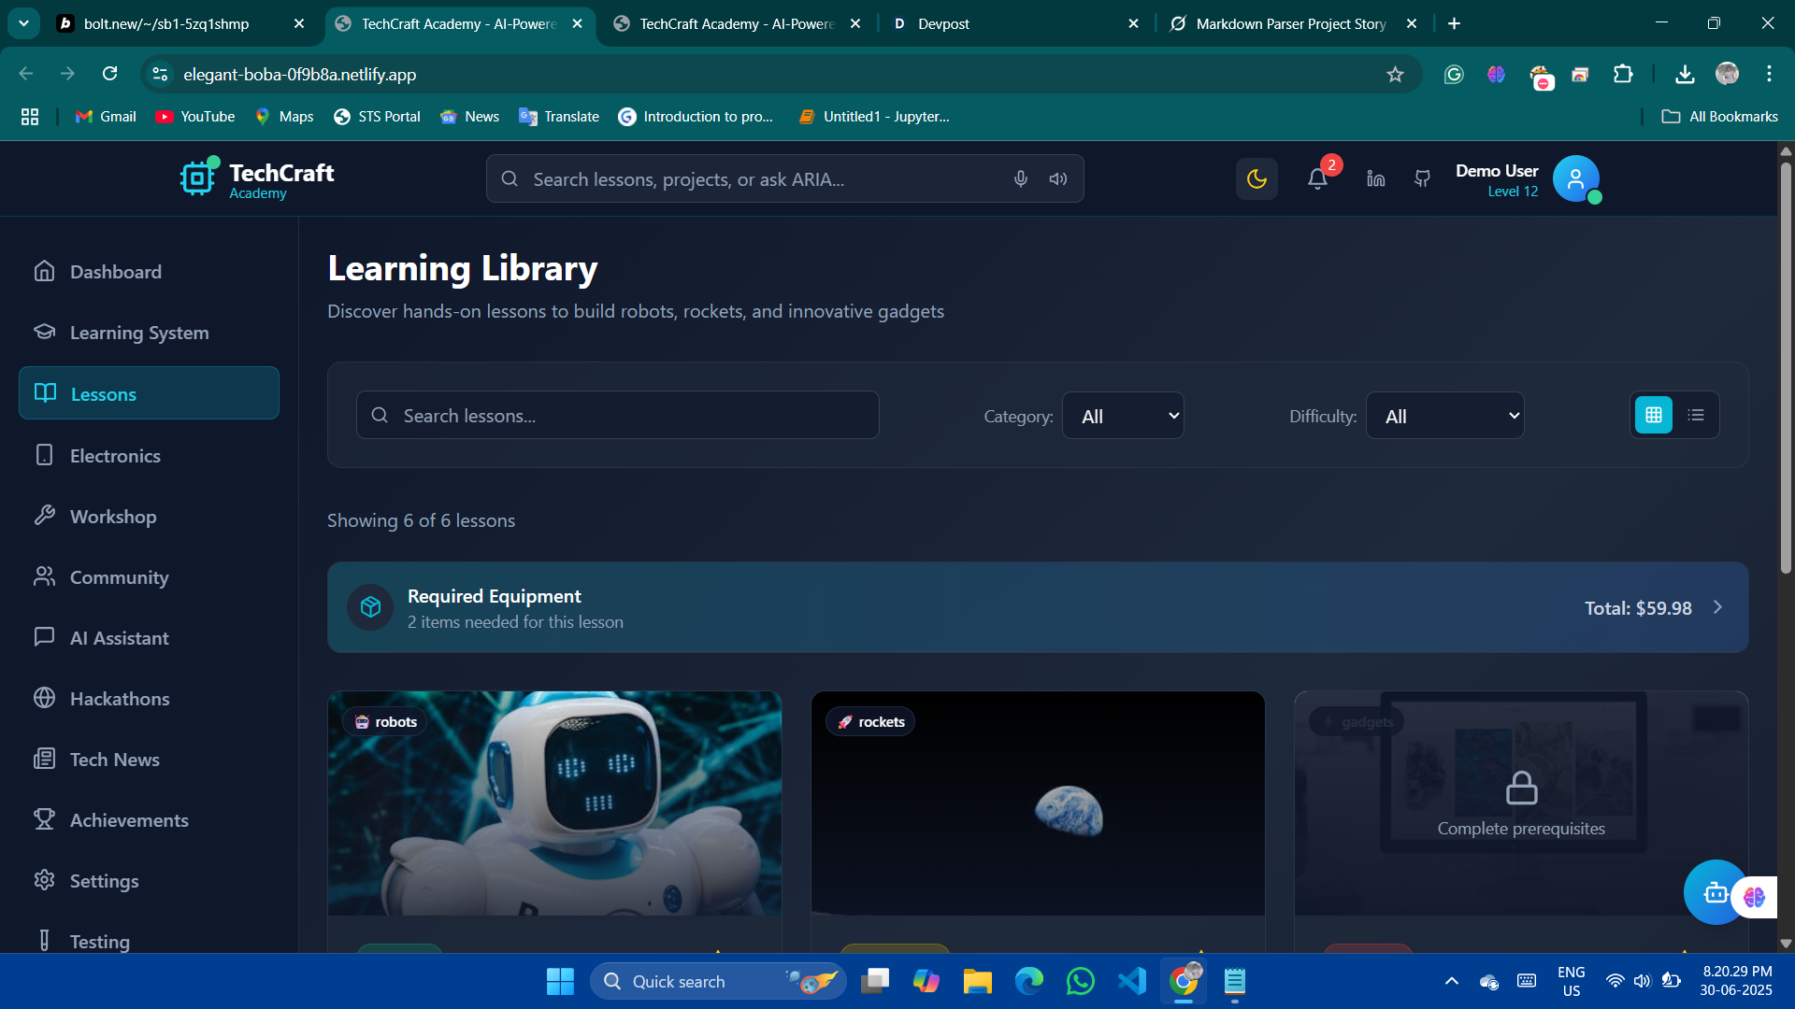Open the LinkedIn icon in header
Viewport: 1795px width, 1009px height.
[1375, 178]
